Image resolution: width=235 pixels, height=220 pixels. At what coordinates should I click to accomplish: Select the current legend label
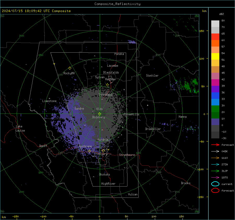227,184
